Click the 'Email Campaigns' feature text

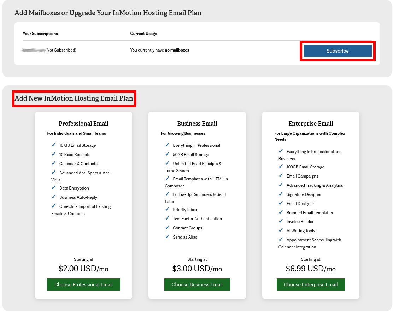tap(302, 176)
